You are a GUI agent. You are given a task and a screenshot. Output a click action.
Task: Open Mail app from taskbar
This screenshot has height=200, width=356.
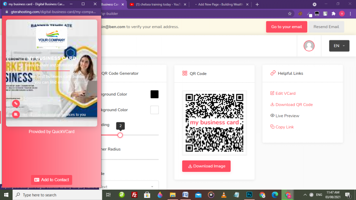tap(198, 195)
